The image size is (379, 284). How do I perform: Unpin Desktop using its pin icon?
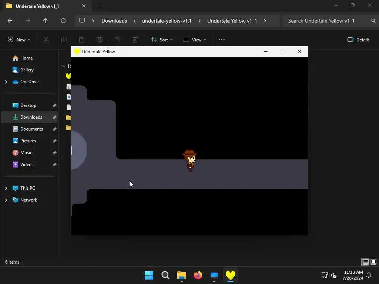pyautogui.click(x=55, y=105)
